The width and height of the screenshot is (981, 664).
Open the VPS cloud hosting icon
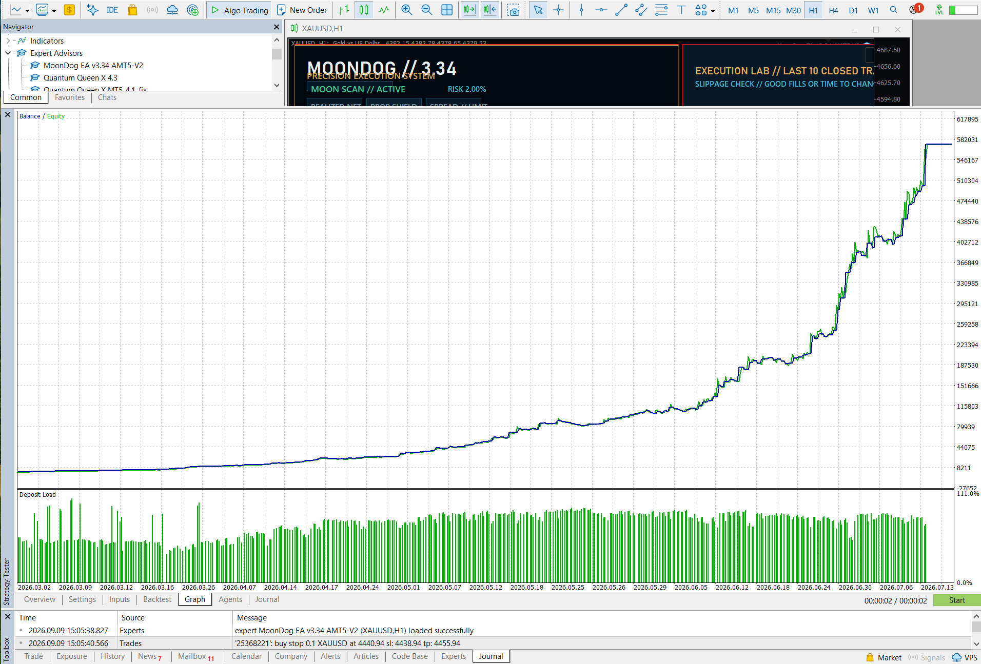172,10
